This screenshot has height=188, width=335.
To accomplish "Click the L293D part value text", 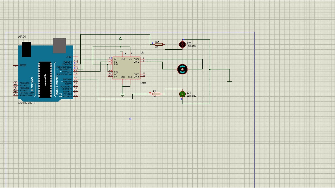I will click(x=143, y=83).
